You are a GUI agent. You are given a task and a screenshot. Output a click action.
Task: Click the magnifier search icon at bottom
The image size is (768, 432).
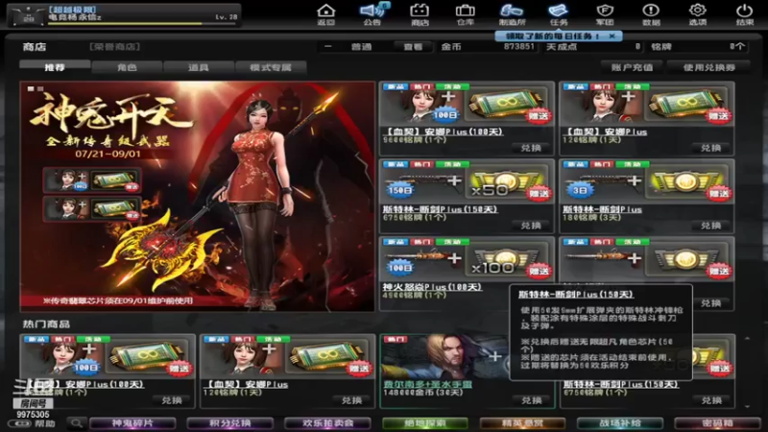(x=77, y=422)
